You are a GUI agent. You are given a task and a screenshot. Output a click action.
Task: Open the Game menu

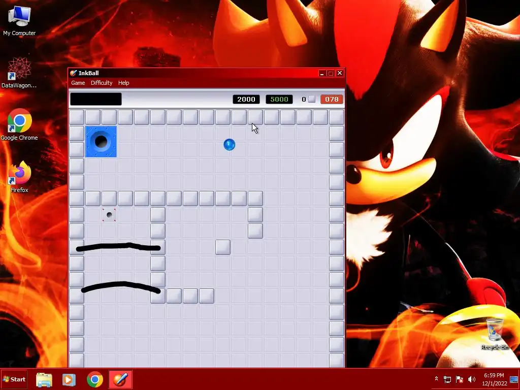point(78,83)
